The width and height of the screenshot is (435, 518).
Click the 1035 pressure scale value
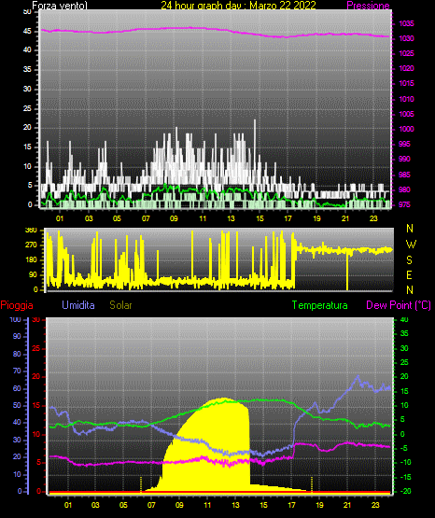click(x=406, y=23)
